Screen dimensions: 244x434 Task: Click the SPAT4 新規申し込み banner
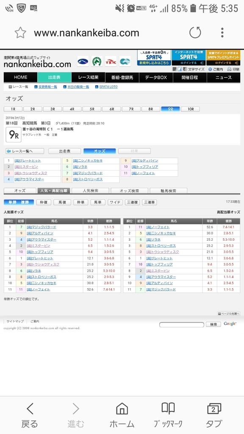pos(154,58)
